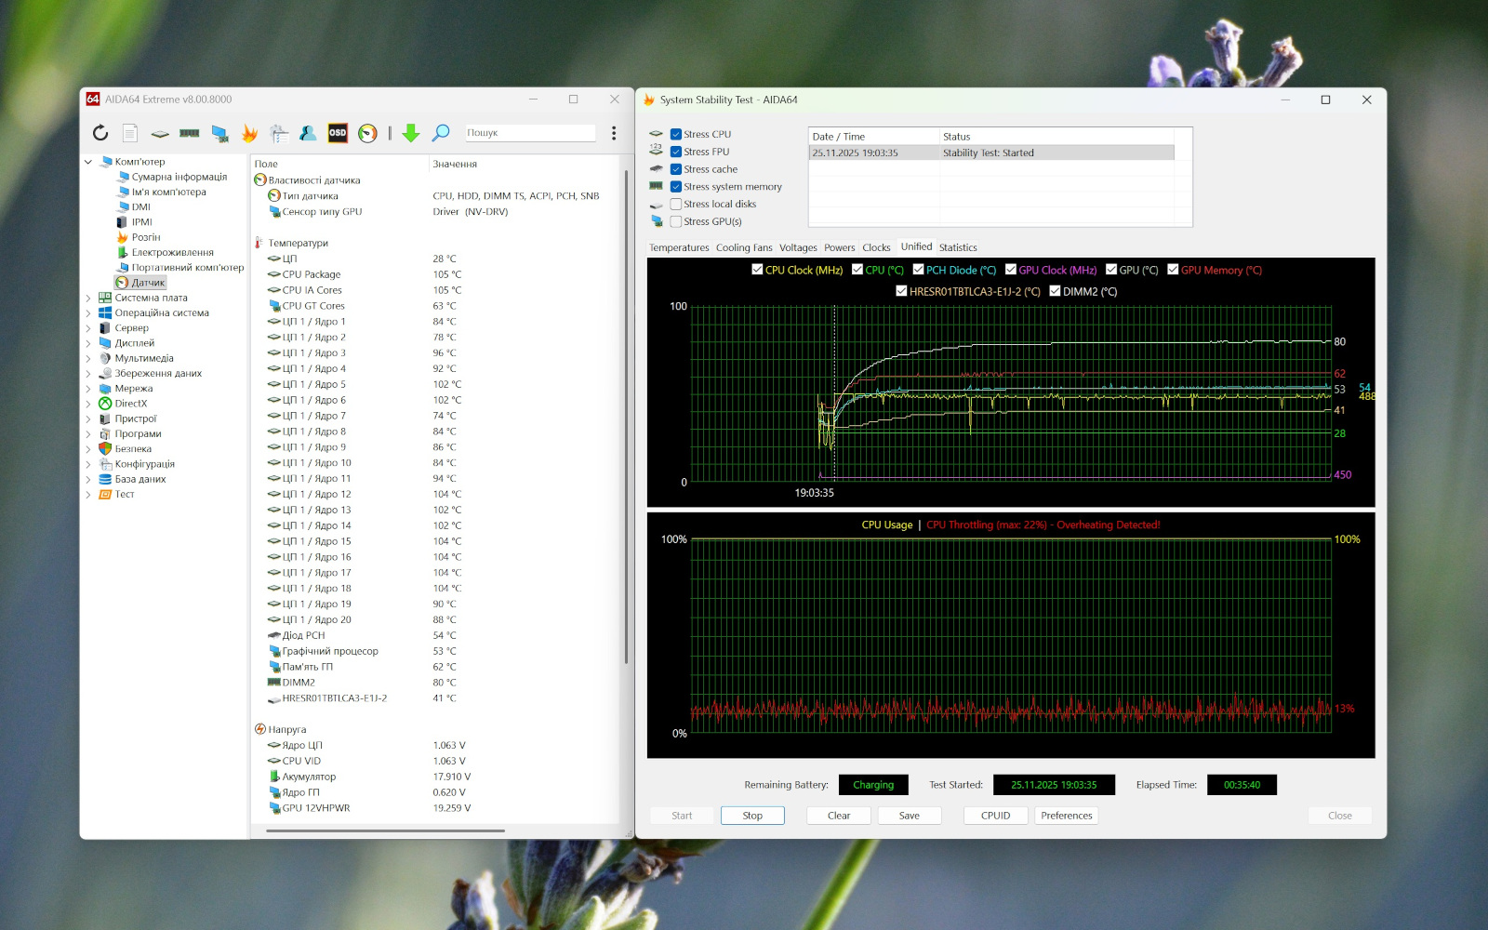Image resolution: width=1488 pixels, height=930 pixels.
Task: Open the report page icon
Action: pos(130,133)
